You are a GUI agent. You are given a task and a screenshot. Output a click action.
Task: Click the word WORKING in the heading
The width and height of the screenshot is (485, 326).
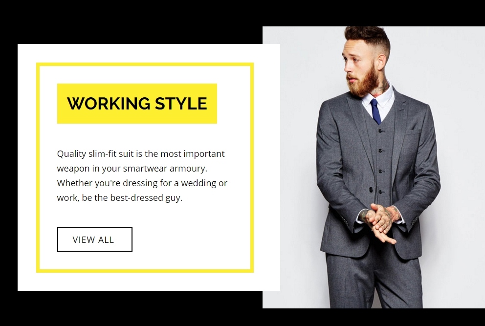109,103
